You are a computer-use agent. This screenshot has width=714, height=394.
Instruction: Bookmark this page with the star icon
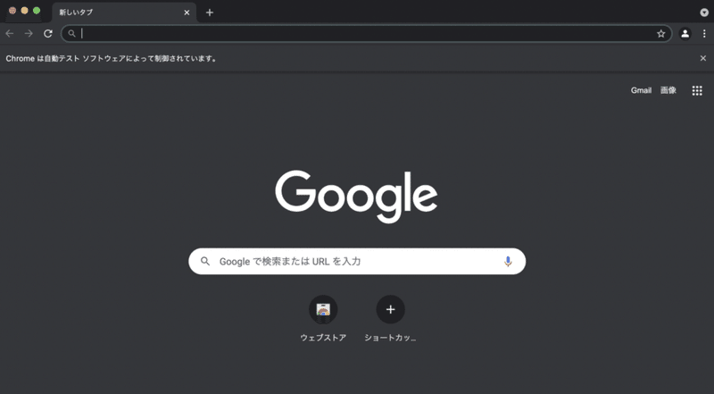point(660,33)
